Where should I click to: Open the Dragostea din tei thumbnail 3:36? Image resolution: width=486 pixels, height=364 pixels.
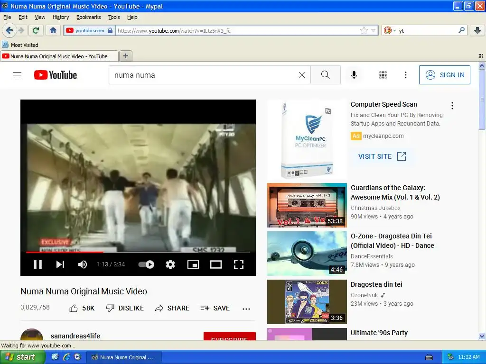[x=307, y=302]
